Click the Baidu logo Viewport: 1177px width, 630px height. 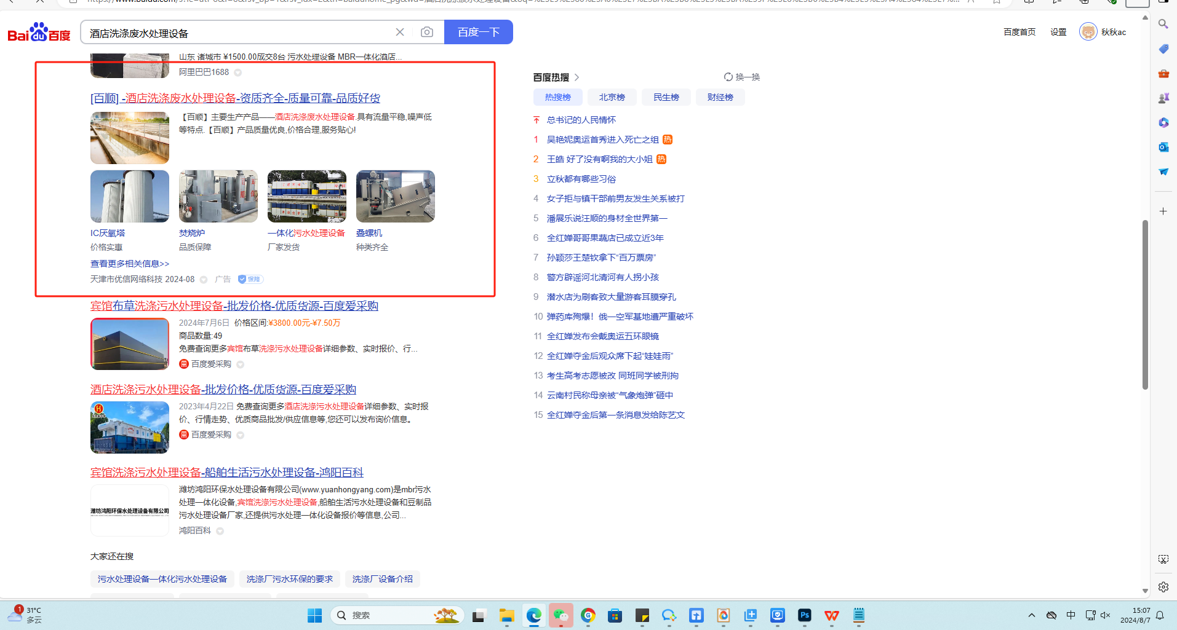coord(39,33)
